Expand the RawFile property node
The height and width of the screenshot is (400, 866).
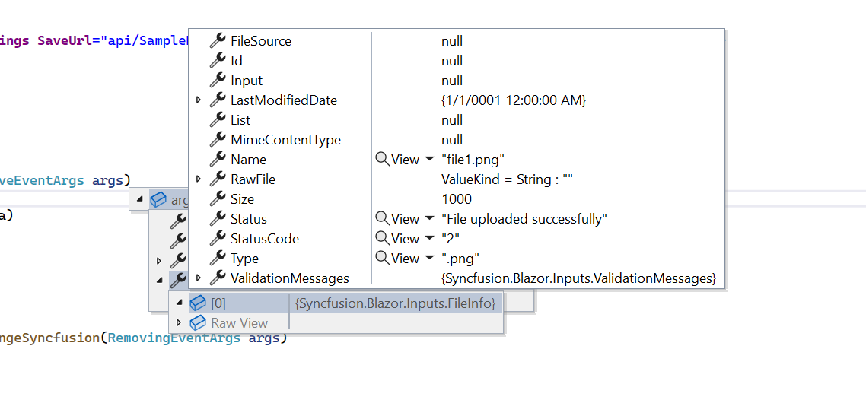[199, 179]
